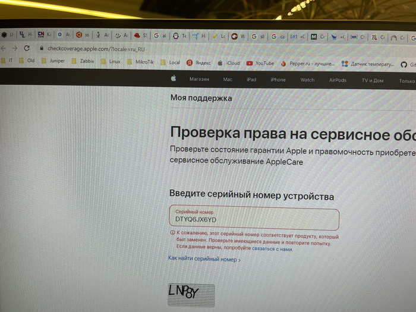This screenshot has height=312, width=416.
Task: Open the Juniper bookmarks folder
Action: tap(53, 61)
